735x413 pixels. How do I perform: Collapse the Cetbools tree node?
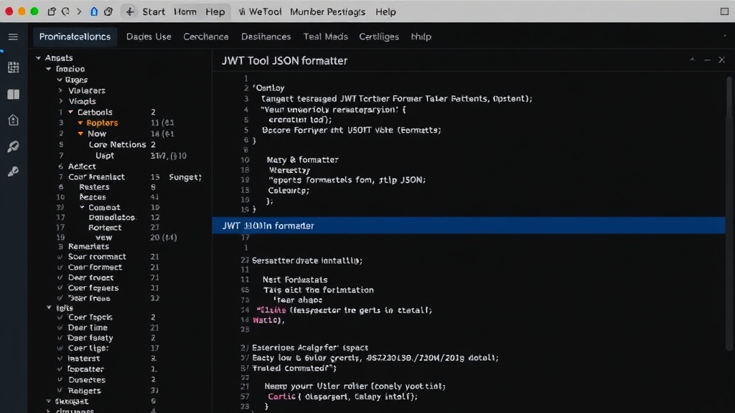pyautogui.click(x=71, y=113)
